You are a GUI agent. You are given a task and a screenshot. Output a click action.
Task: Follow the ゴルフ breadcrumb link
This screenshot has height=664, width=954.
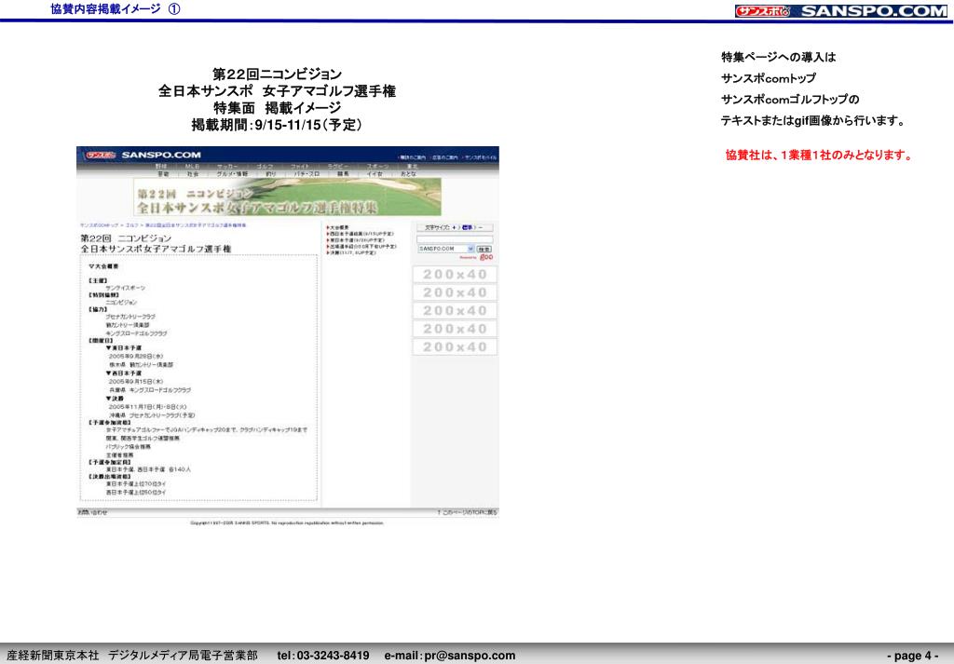[132, 225]
